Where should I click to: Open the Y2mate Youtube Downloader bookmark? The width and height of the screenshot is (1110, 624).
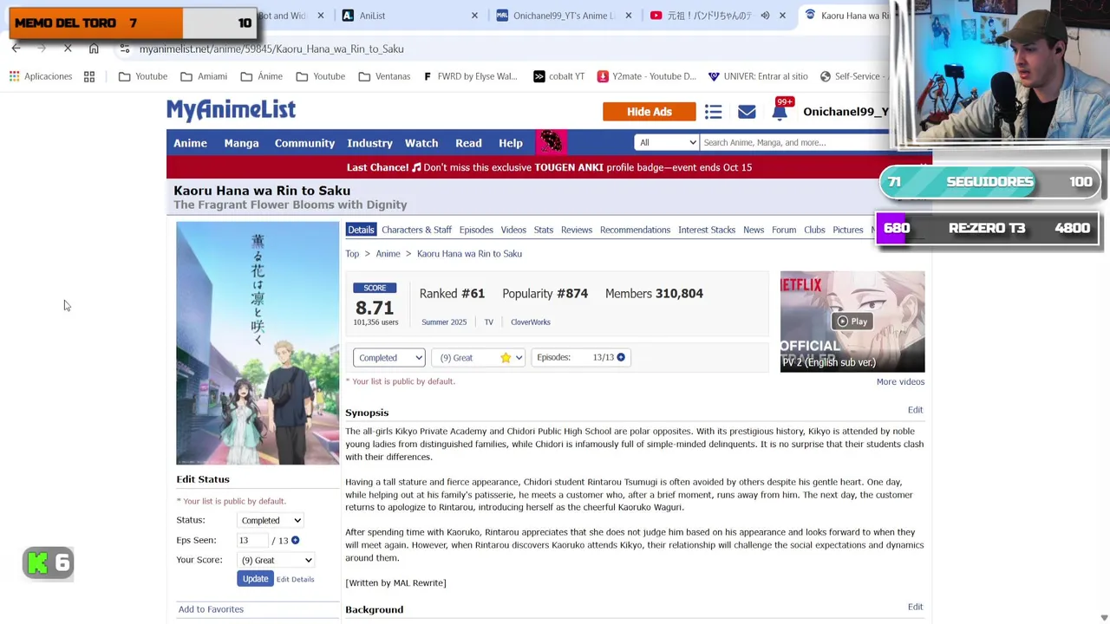(x=646, y=76)
